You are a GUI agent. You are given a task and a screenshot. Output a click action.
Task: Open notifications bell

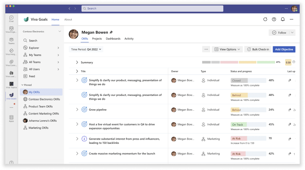pyautogui.click(x=283, y=19)
